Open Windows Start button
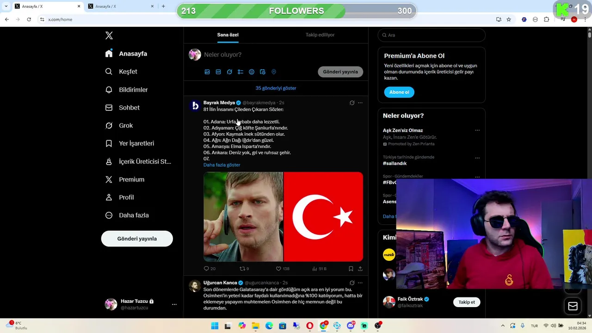Screen dimensions: 592x333 coord(215,326)
